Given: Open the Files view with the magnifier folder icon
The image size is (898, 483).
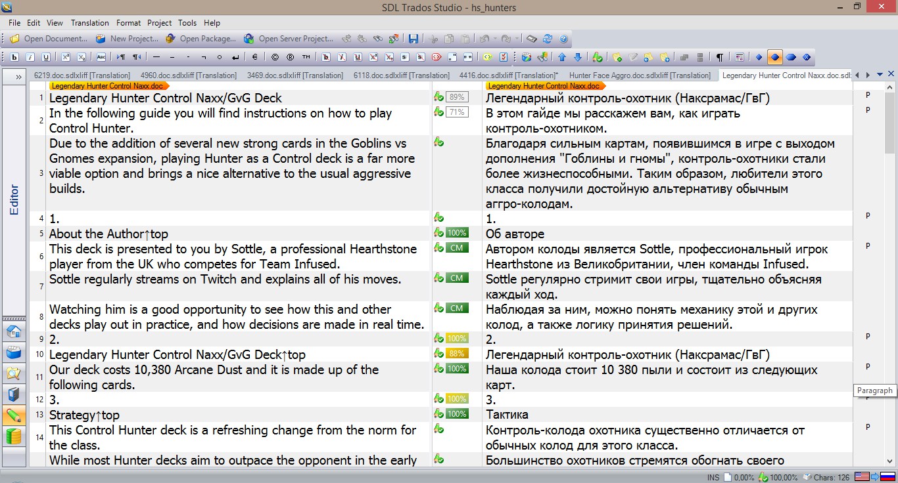Looking at the screenshot, I should click(x=14, y=373).
